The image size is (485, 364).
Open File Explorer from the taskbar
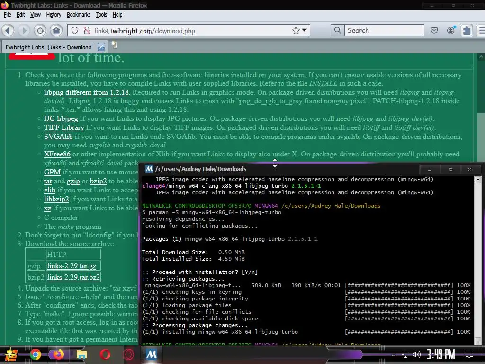pos(81,355)
